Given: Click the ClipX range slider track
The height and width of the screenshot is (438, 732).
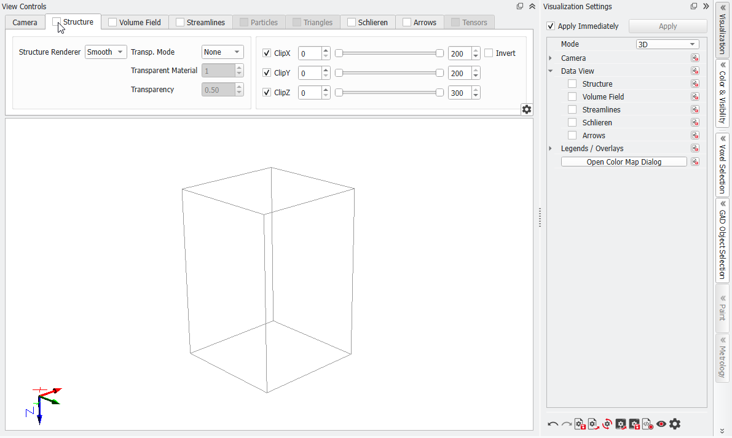Looking at the screenshot, I should (389, 53).
